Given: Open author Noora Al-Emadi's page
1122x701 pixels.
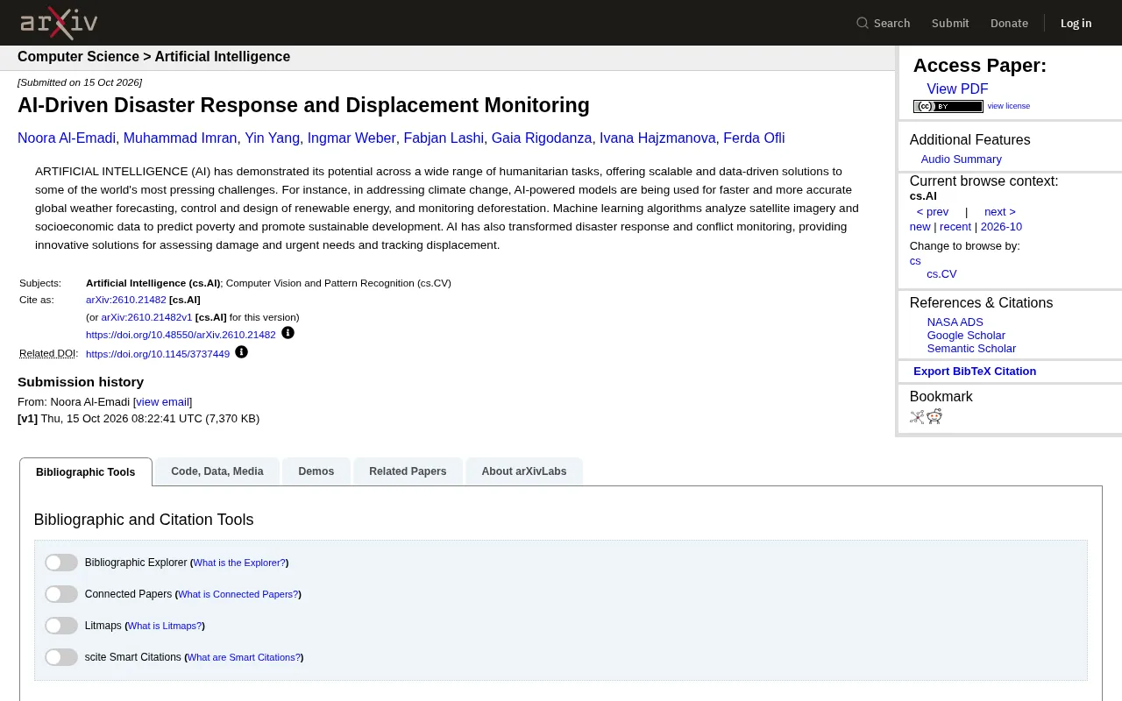Looking at the screenshot, I should (67, 138).
